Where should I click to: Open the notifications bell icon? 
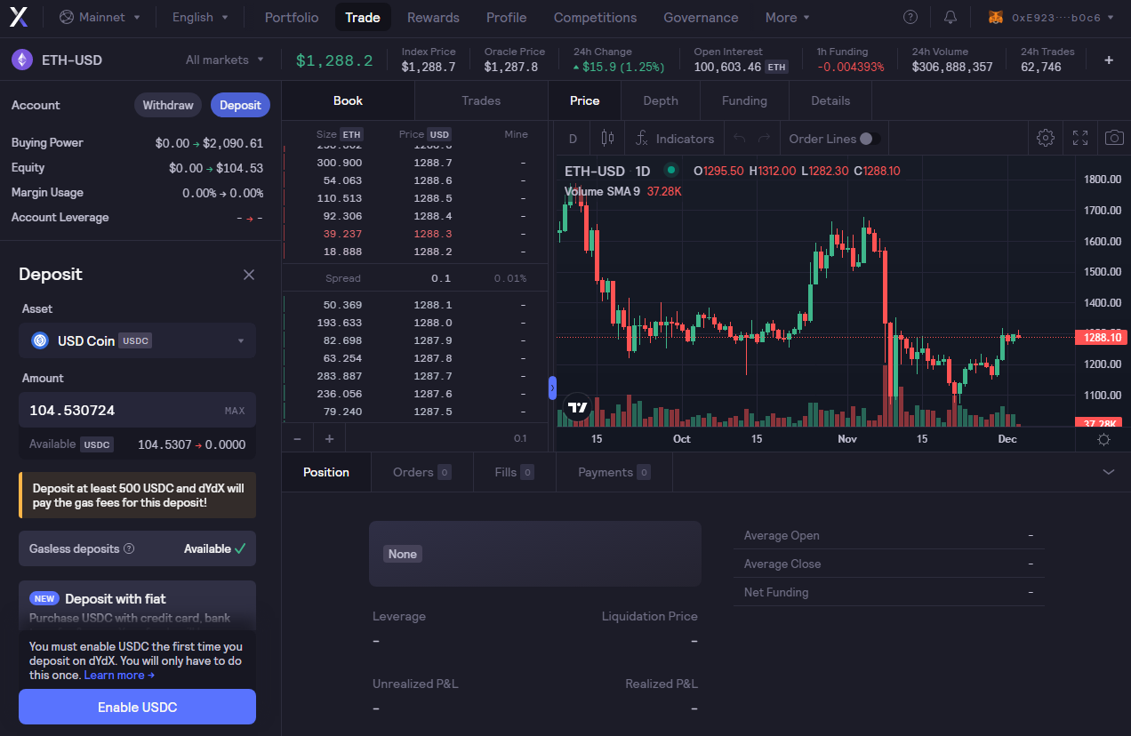(x=951, y=17)
